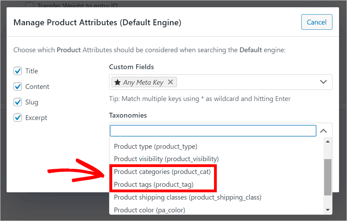Screen dimensions: 347x221
Task: Click the taxonomy list scrollbar thumb
Action: click(328, 177)
